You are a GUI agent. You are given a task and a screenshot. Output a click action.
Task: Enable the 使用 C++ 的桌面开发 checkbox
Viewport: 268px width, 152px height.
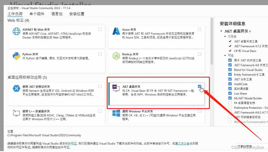coord(100,111)
